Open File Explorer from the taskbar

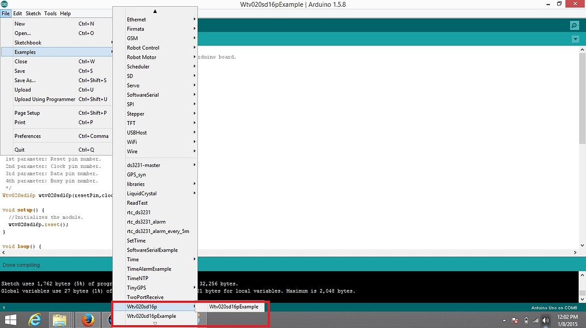pyautogui.click(x=59, y=320)
